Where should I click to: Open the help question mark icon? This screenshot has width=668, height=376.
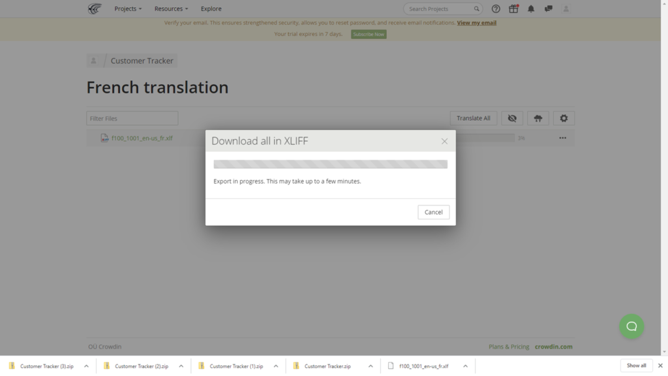[496, 8]
